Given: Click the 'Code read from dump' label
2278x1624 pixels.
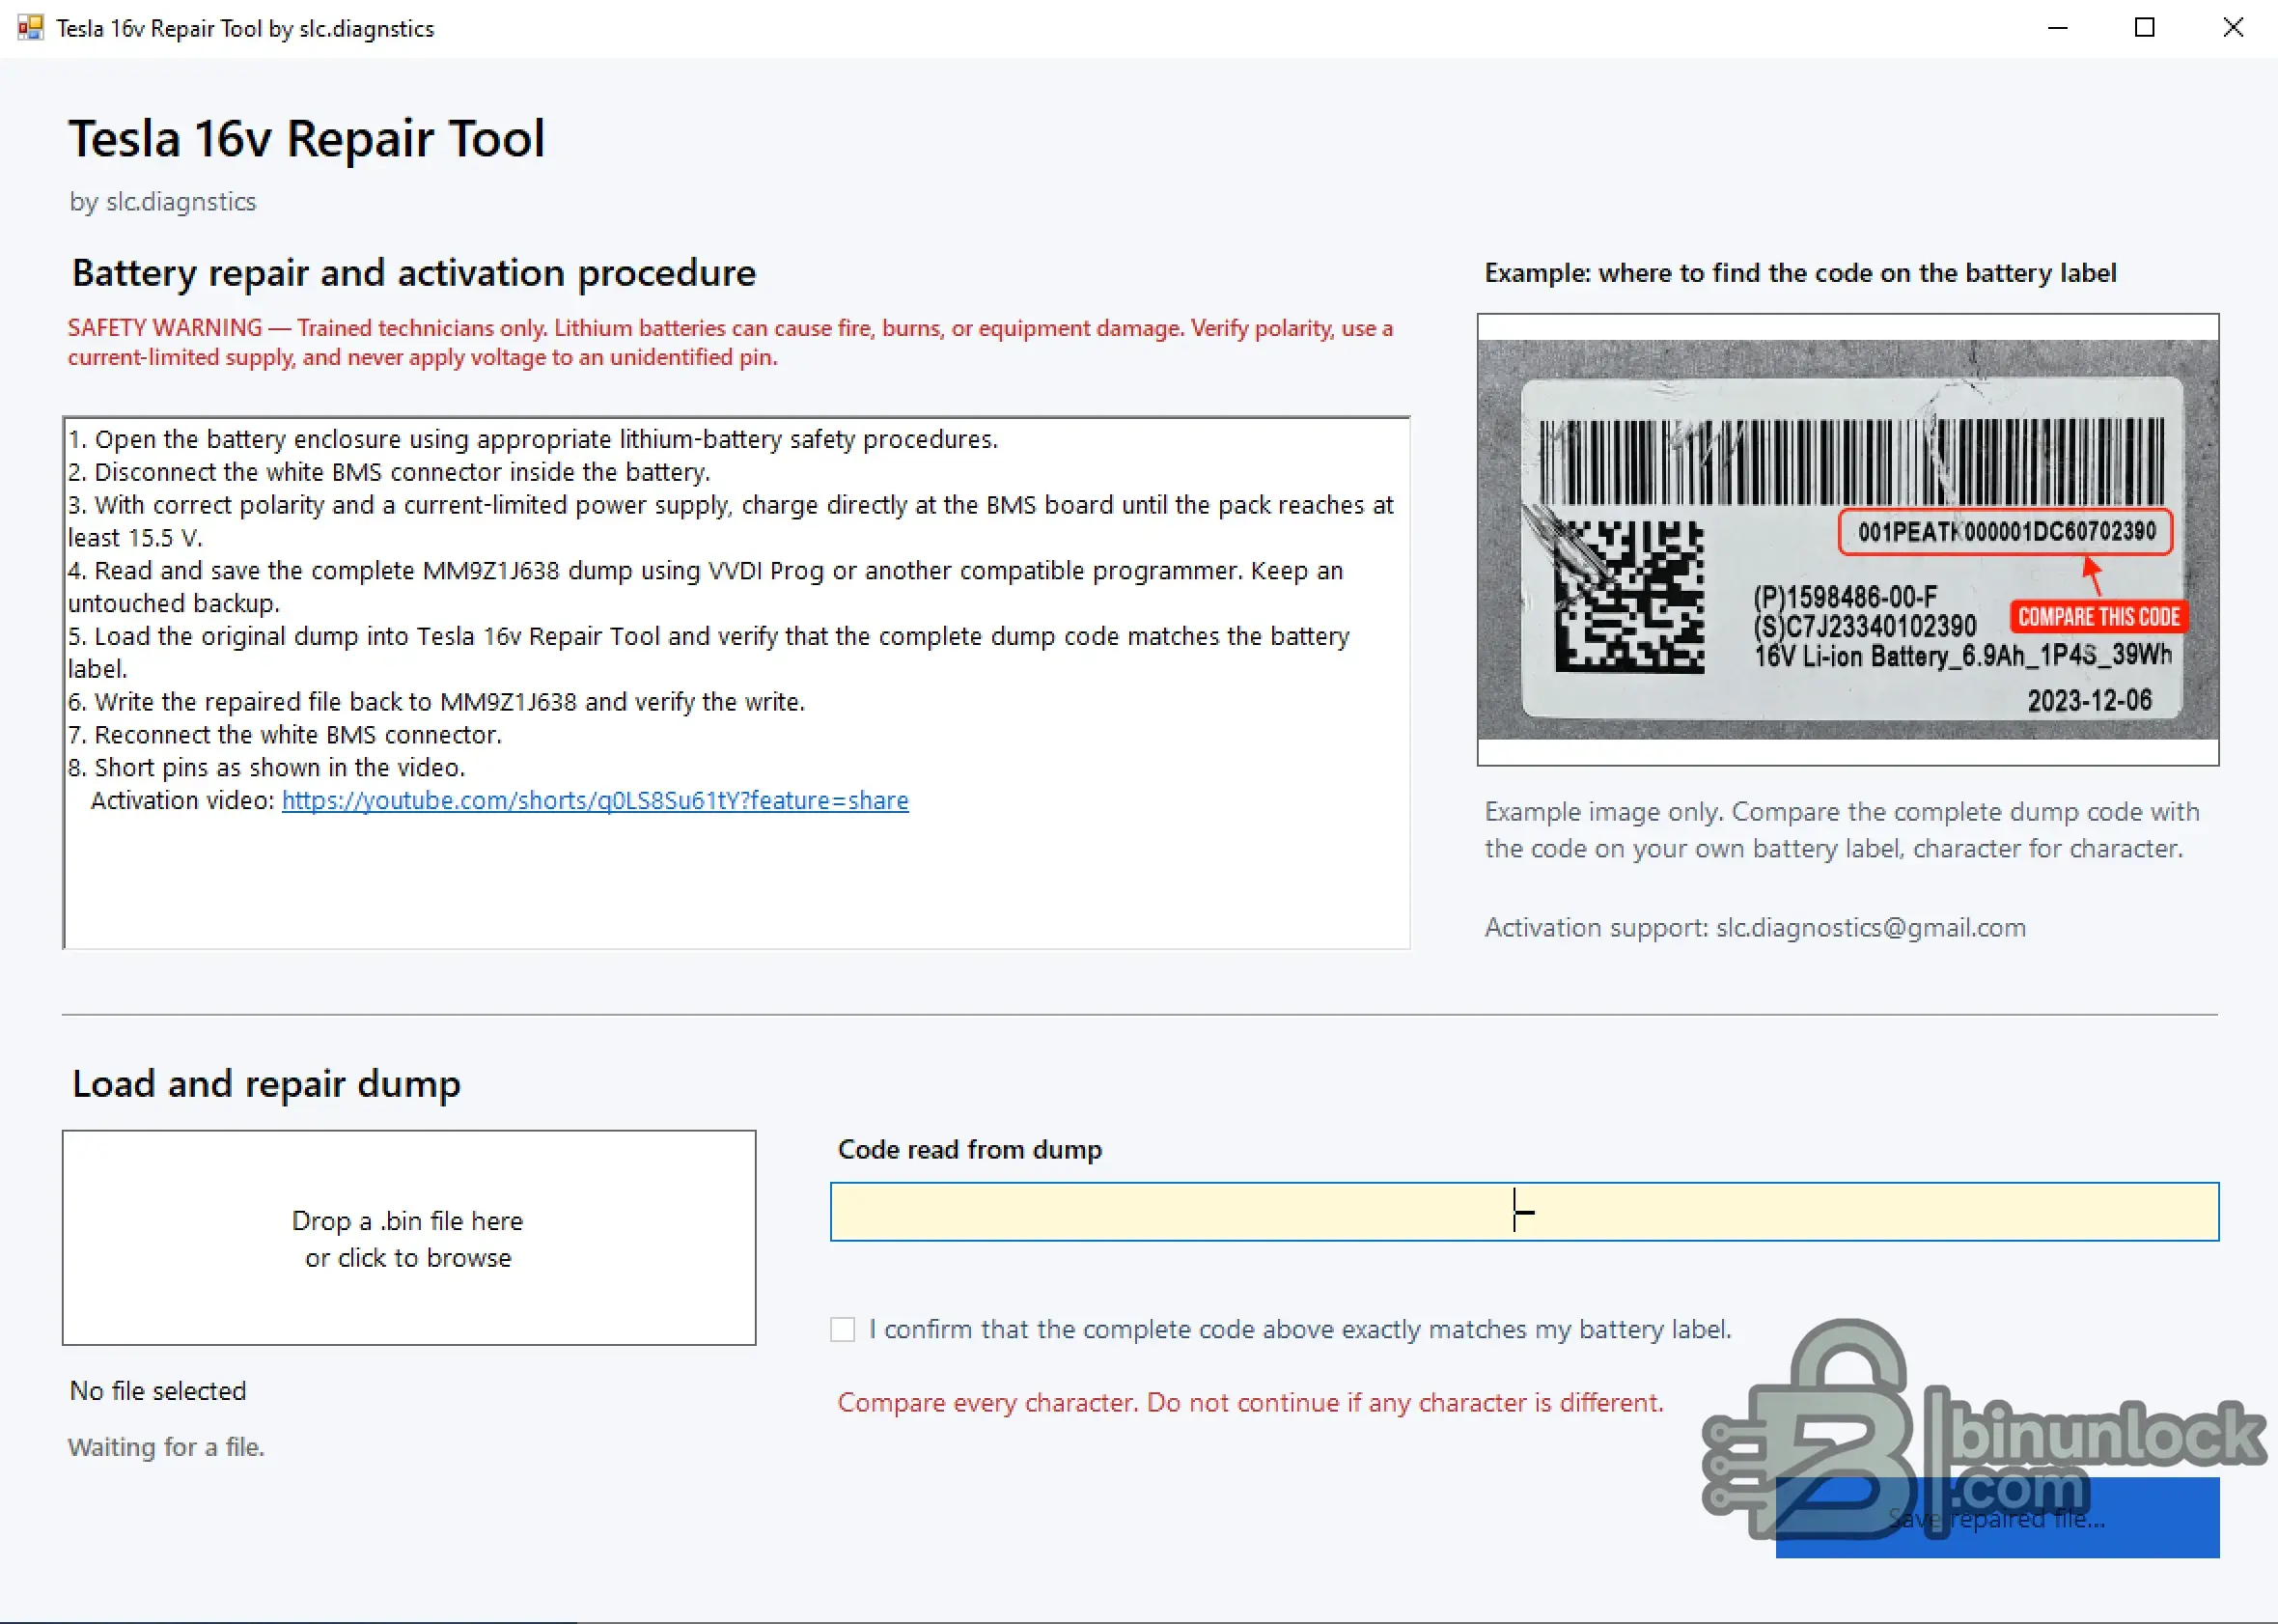Looking at the screenshot, I should [969, 1150].
